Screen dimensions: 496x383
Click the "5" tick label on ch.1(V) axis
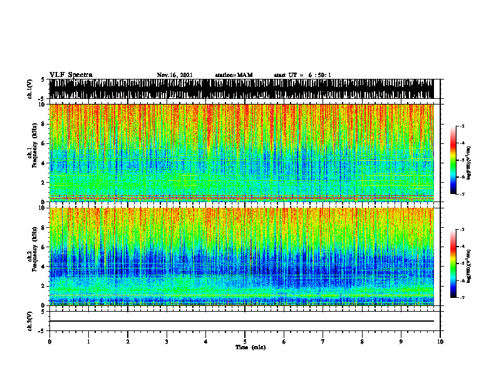[43, 79]
